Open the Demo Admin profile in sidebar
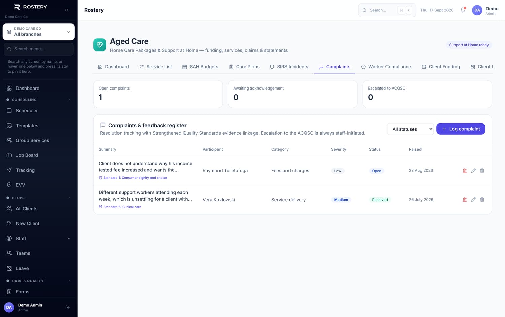 tap(30, 307)
